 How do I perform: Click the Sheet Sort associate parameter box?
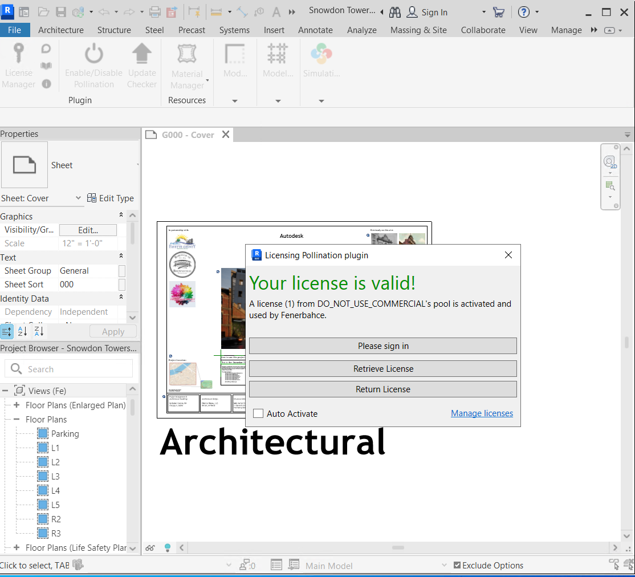click(121, 285)
